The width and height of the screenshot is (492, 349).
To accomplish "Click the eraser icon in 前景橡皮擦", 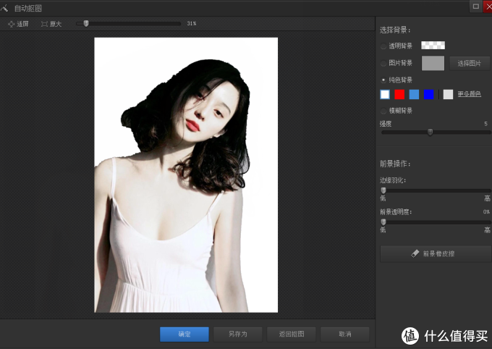I will pyautogui.click(x=415, y=254).
